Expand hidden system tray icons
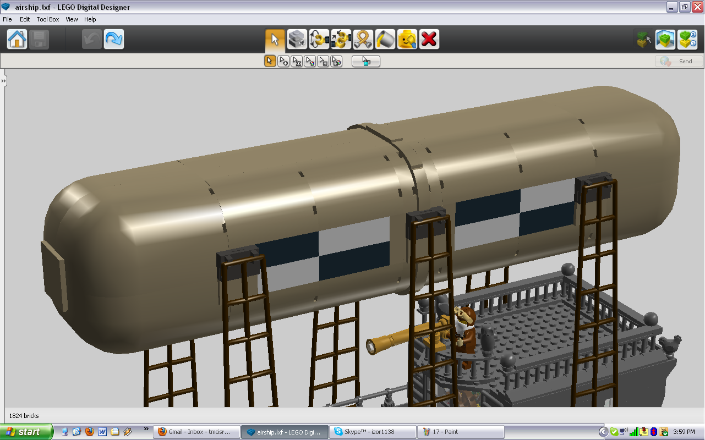This screenshot has height=440, width=705. click(603, 432)
